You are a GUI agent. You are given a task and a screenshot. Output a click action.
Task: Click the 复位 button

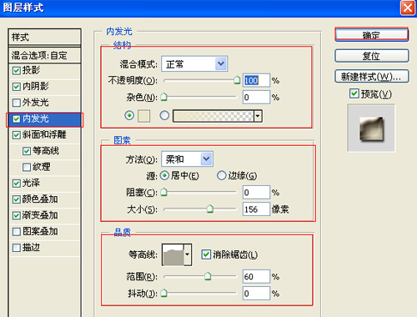click(372, 56)
